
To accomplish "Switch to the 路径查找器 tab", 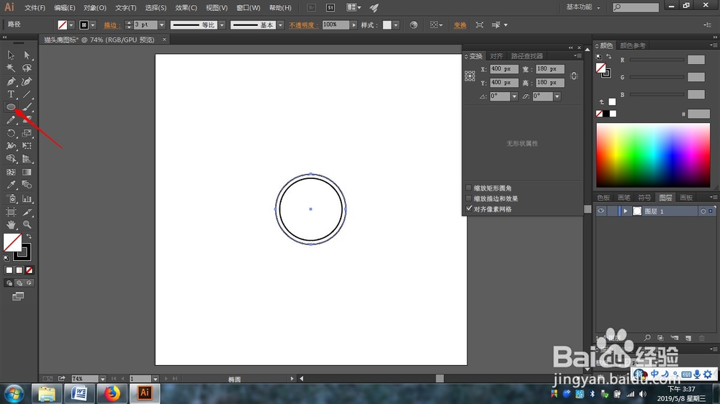I will pos(527,56).
